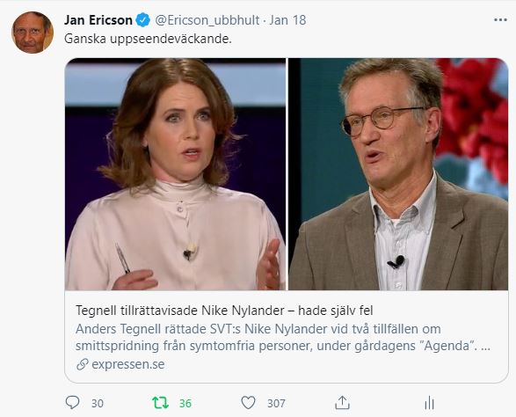The image size is (516, 417).
Task: Open article headline about Tegnell and Nylander
Action: point(224,311)
